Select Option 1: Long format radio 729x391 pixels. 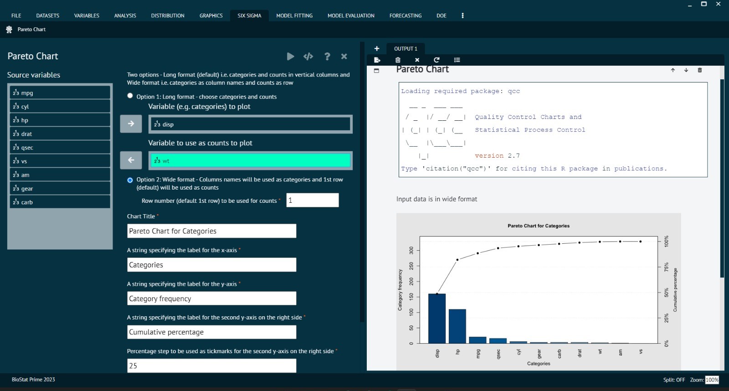(x=130, y=96)
